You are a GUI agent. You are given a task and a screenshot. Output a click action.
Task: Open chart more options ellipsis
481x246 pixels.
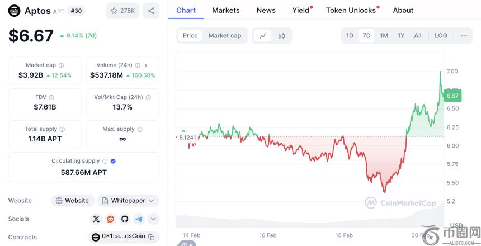(x=464, y=36)
